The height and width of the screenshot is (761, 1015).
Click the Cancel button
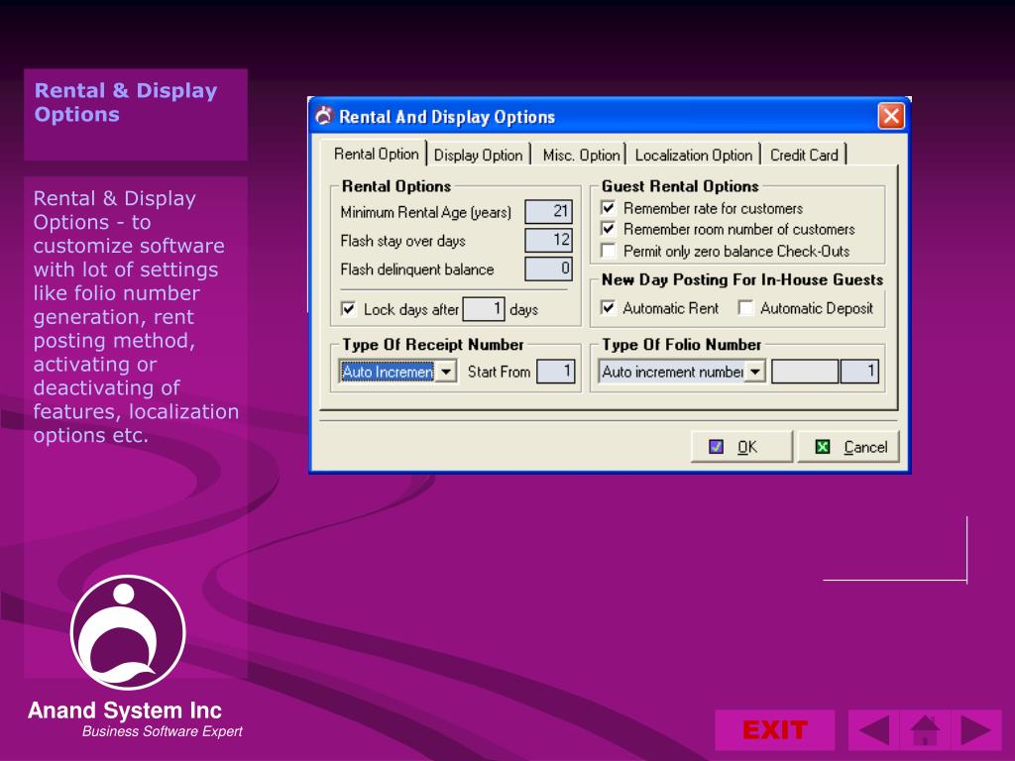tap(848, 447)
